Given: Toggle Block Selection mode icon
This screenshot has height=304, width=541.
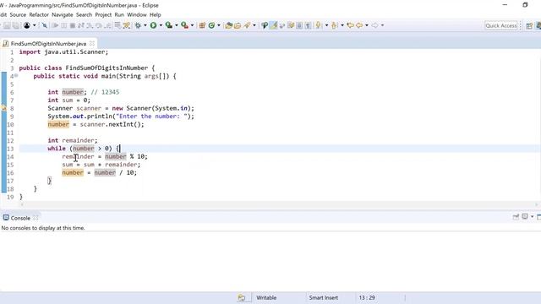Looking at the screenshot, I should [x=299, y=25].
